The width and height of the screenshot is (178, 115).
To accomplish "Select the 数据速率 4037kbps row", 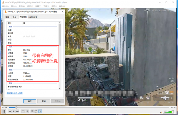I will [32, 60].
